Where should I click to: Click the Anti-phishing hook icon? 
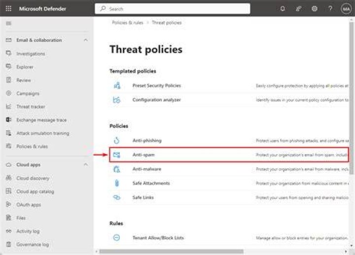(116, 140)
